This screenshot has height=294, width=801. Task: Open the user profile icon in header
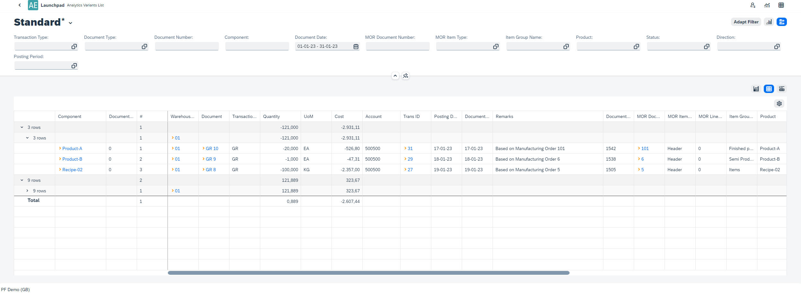click(x=753, y=5)
